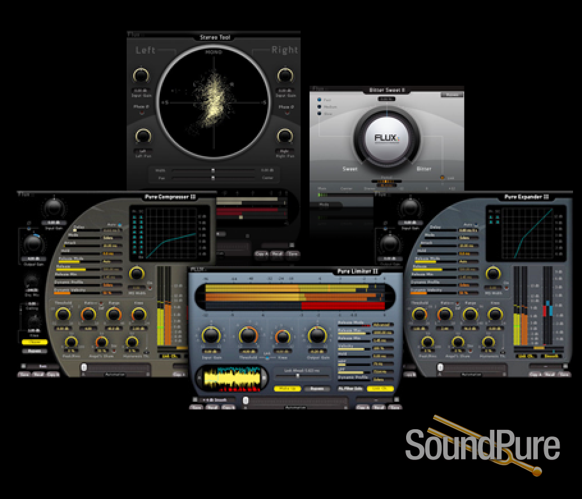Click the morphing slider handle in Pure Expander II
Image resolution: width=582 pixels, height=499 pixels.
click(x=440, y=367)
